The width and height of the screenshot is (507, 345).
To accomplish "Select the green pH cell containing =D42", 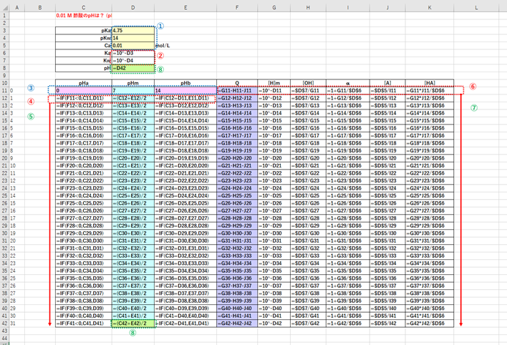I will click(133, 68).
